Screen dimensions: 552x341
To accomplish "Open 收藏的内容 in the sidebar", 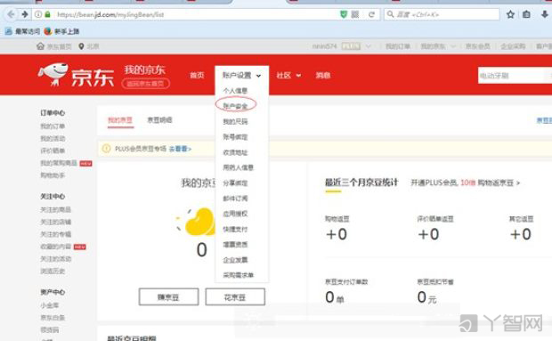I will pyautogui.click(x=55, y=247).
